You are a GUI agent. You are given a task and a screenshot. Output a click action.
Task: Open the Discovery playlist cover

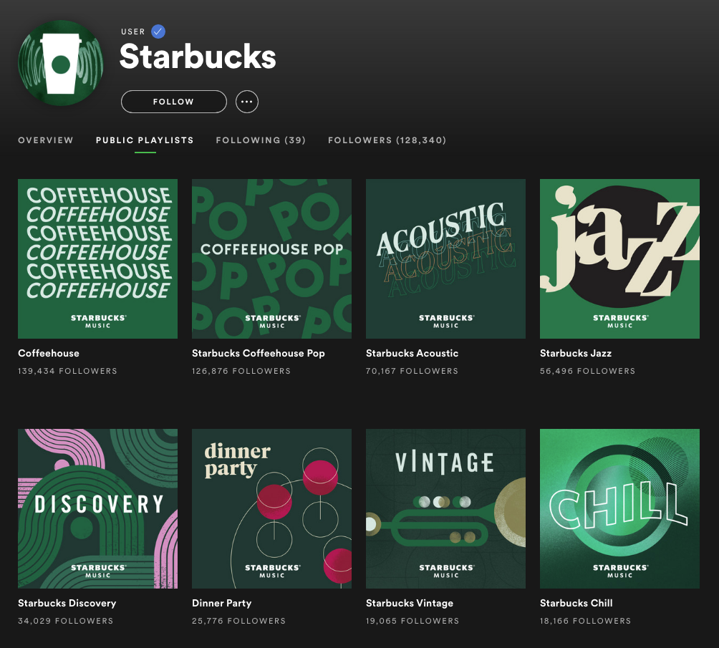point(97,508)
